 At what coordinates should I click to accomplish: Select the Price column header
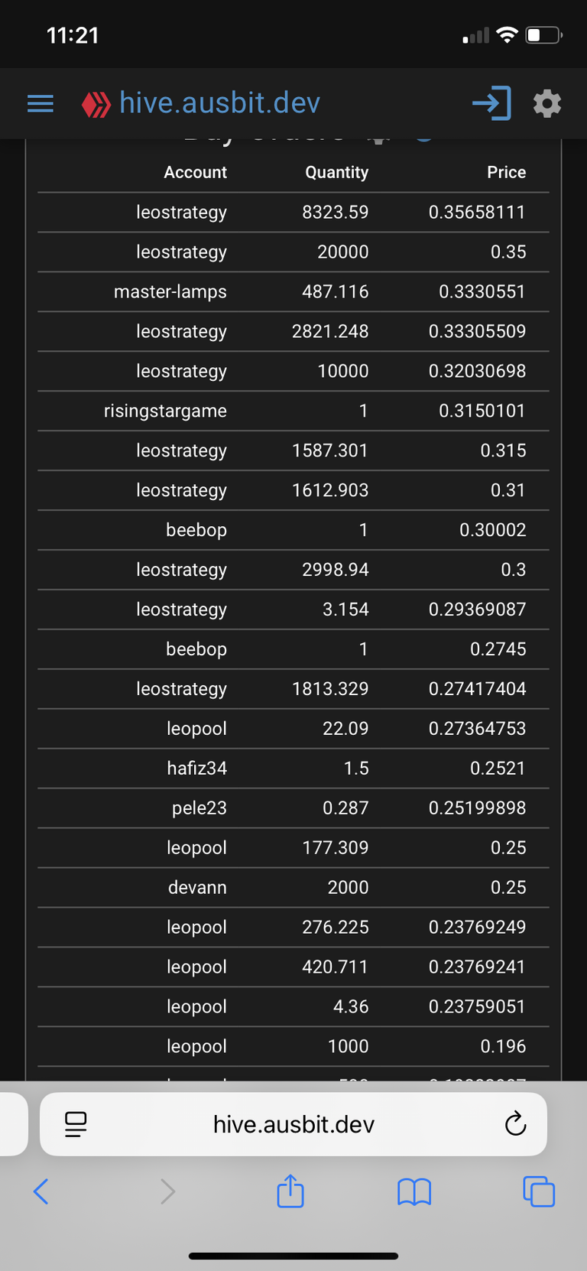(x=507, y=172)
